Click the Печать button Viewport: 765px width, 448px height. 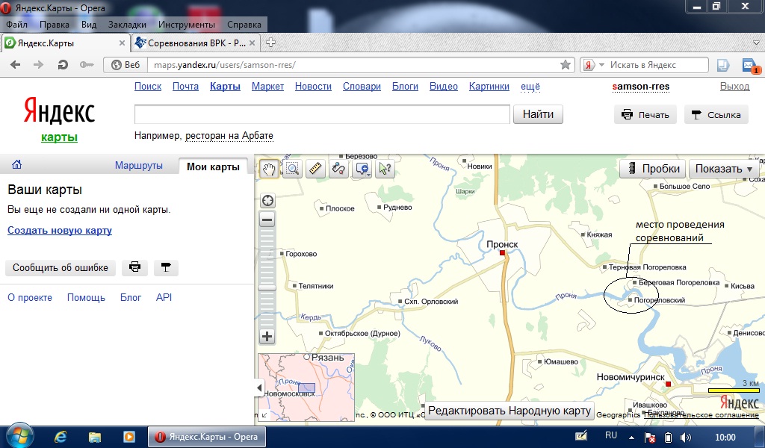click(x=645, y=114)
